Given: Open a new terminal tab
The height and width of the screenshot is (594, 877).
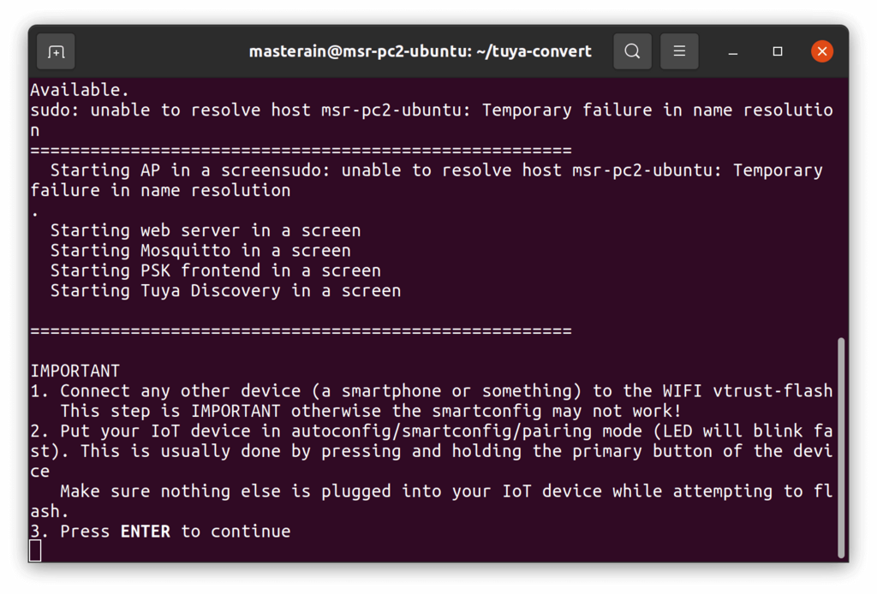Looking at the screenshot, I should click(56, 51).
